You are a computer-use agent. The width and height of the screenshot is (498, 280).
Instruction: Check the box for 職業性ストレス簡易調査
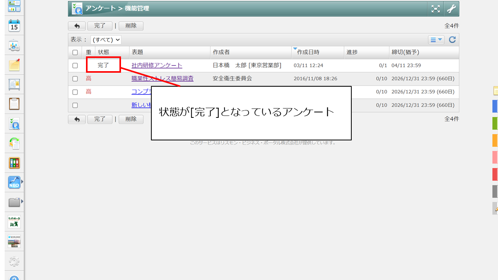coord(75,79)
